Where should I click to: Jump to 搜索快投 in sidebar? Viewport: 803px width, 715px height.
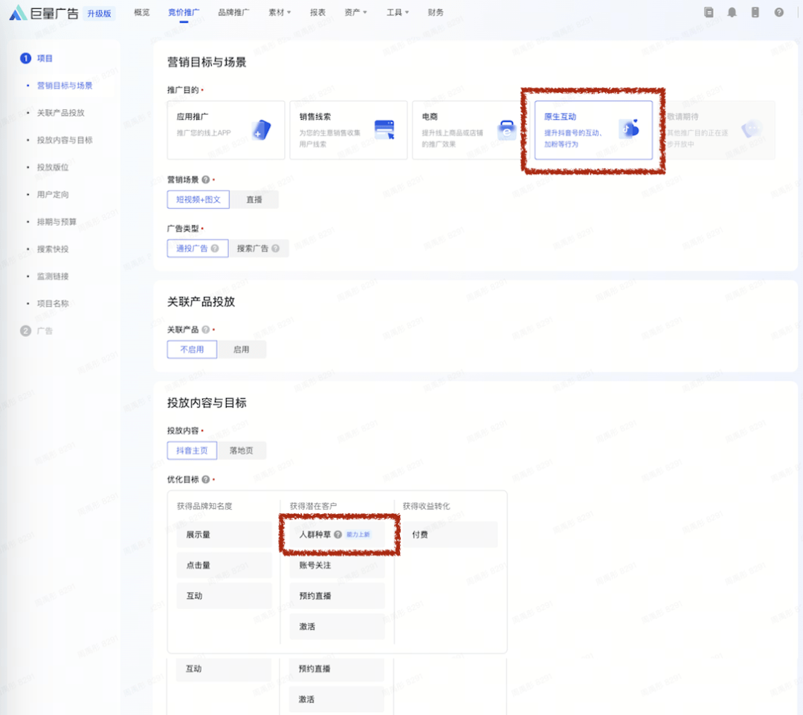coord(53,249)
